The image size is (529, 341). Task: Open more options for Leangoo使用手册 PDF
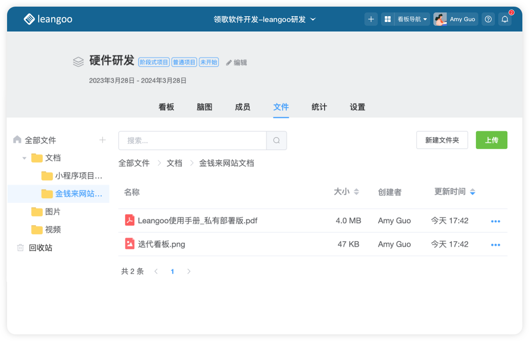click(495, 221)
